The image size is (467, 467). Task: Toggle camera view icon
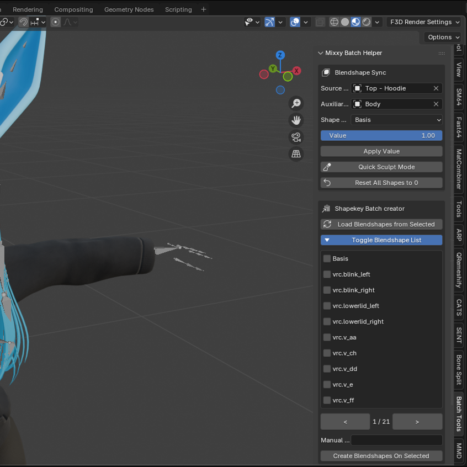[296, 137]
